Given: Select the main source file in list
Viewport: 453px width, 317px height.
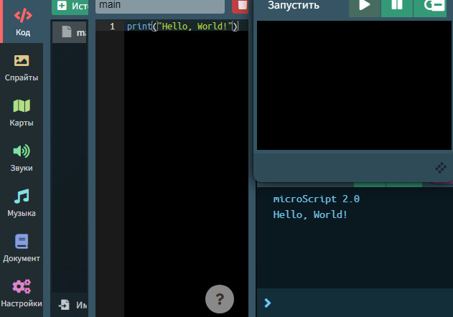Looking at the screenshot, I should click(70, 32).
